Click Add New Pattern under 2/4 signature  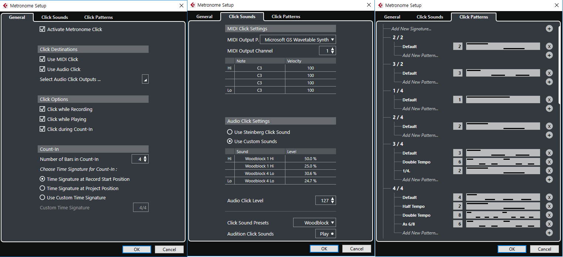coord(420,135)
